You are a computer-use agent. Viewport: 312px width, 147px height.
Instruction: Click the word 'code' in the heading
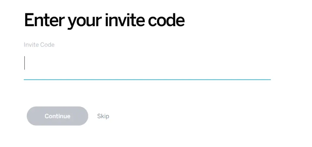(166, 20)
